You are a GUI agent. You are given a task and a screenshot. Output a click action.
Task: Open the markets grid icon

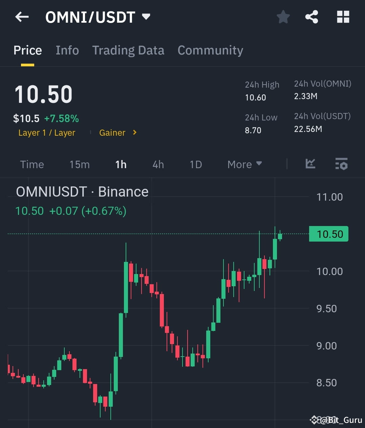343,17
